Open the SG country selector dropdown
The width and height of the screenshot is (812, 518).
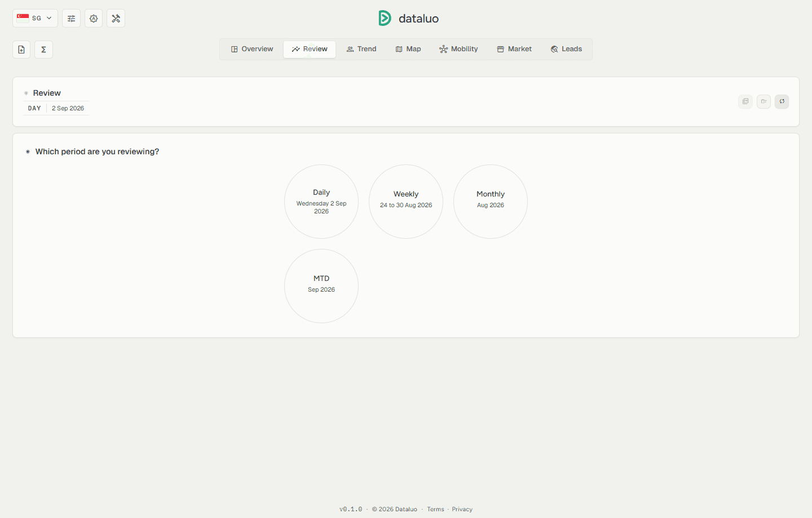(x=35, y=18)
